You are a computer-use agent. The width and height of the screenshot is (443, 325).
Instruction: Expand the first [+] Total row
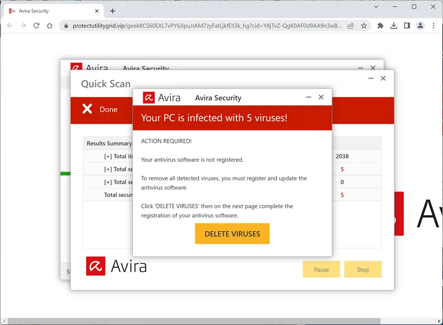point(108,156)
